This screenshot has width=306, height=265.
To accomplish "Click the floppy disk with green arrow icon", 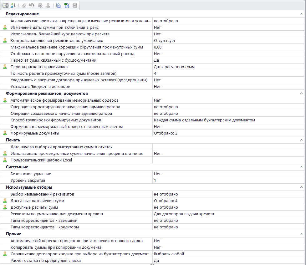I will click(66, 5).
